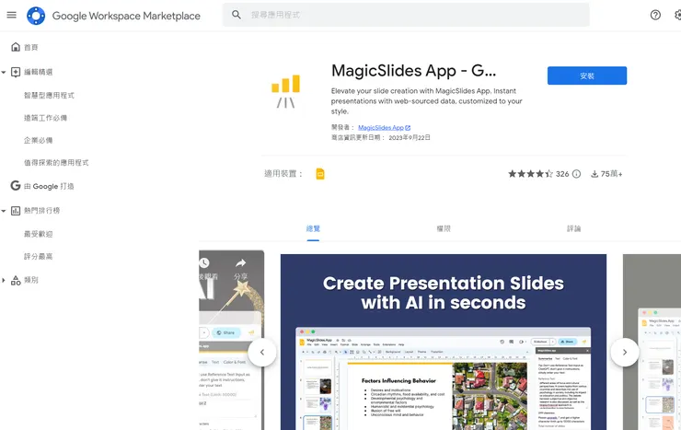This screenshot has width=681, height=430.
Task: Collapse the 熱門排行榜 section arrow
Action: pos(4,211)
